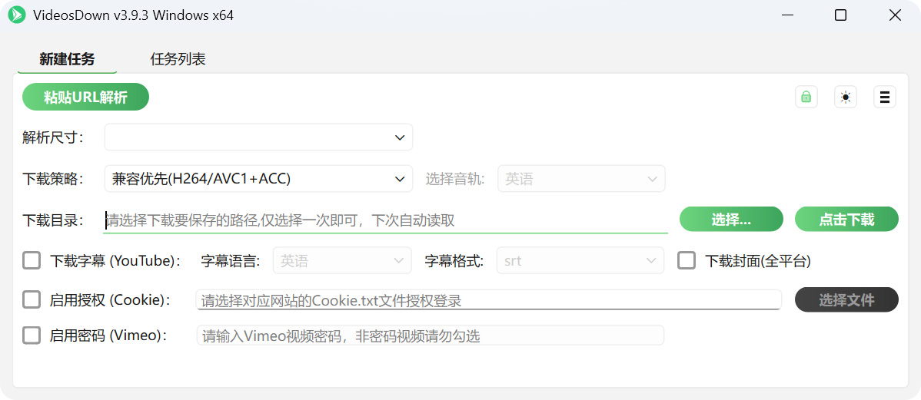Tick the 启用密码 (Vimeo) checkbox
The image size is (921, 400).
[32, 336]
